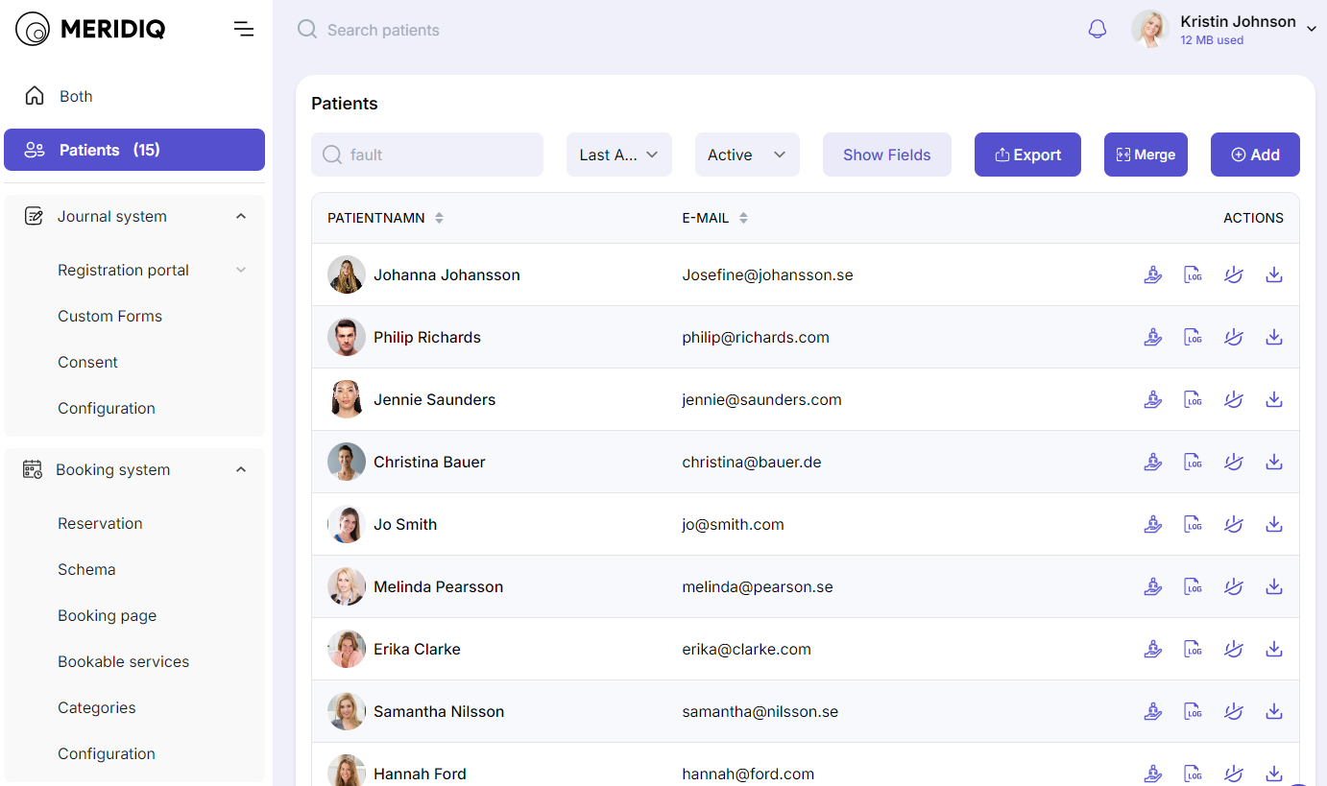Screen dimensions: 1327x786
Task: Deactivate patient Christina Bauer
Action: tap(1234, 462)
